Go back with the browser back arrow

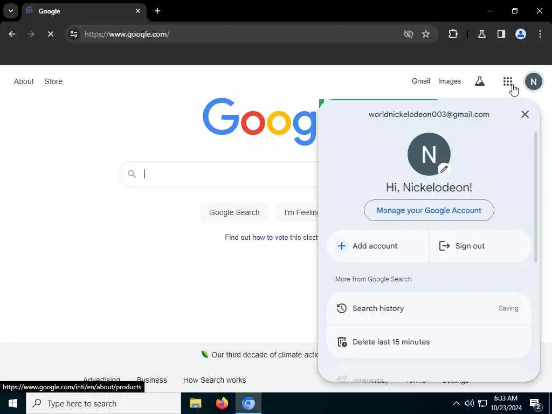(12, 34)
